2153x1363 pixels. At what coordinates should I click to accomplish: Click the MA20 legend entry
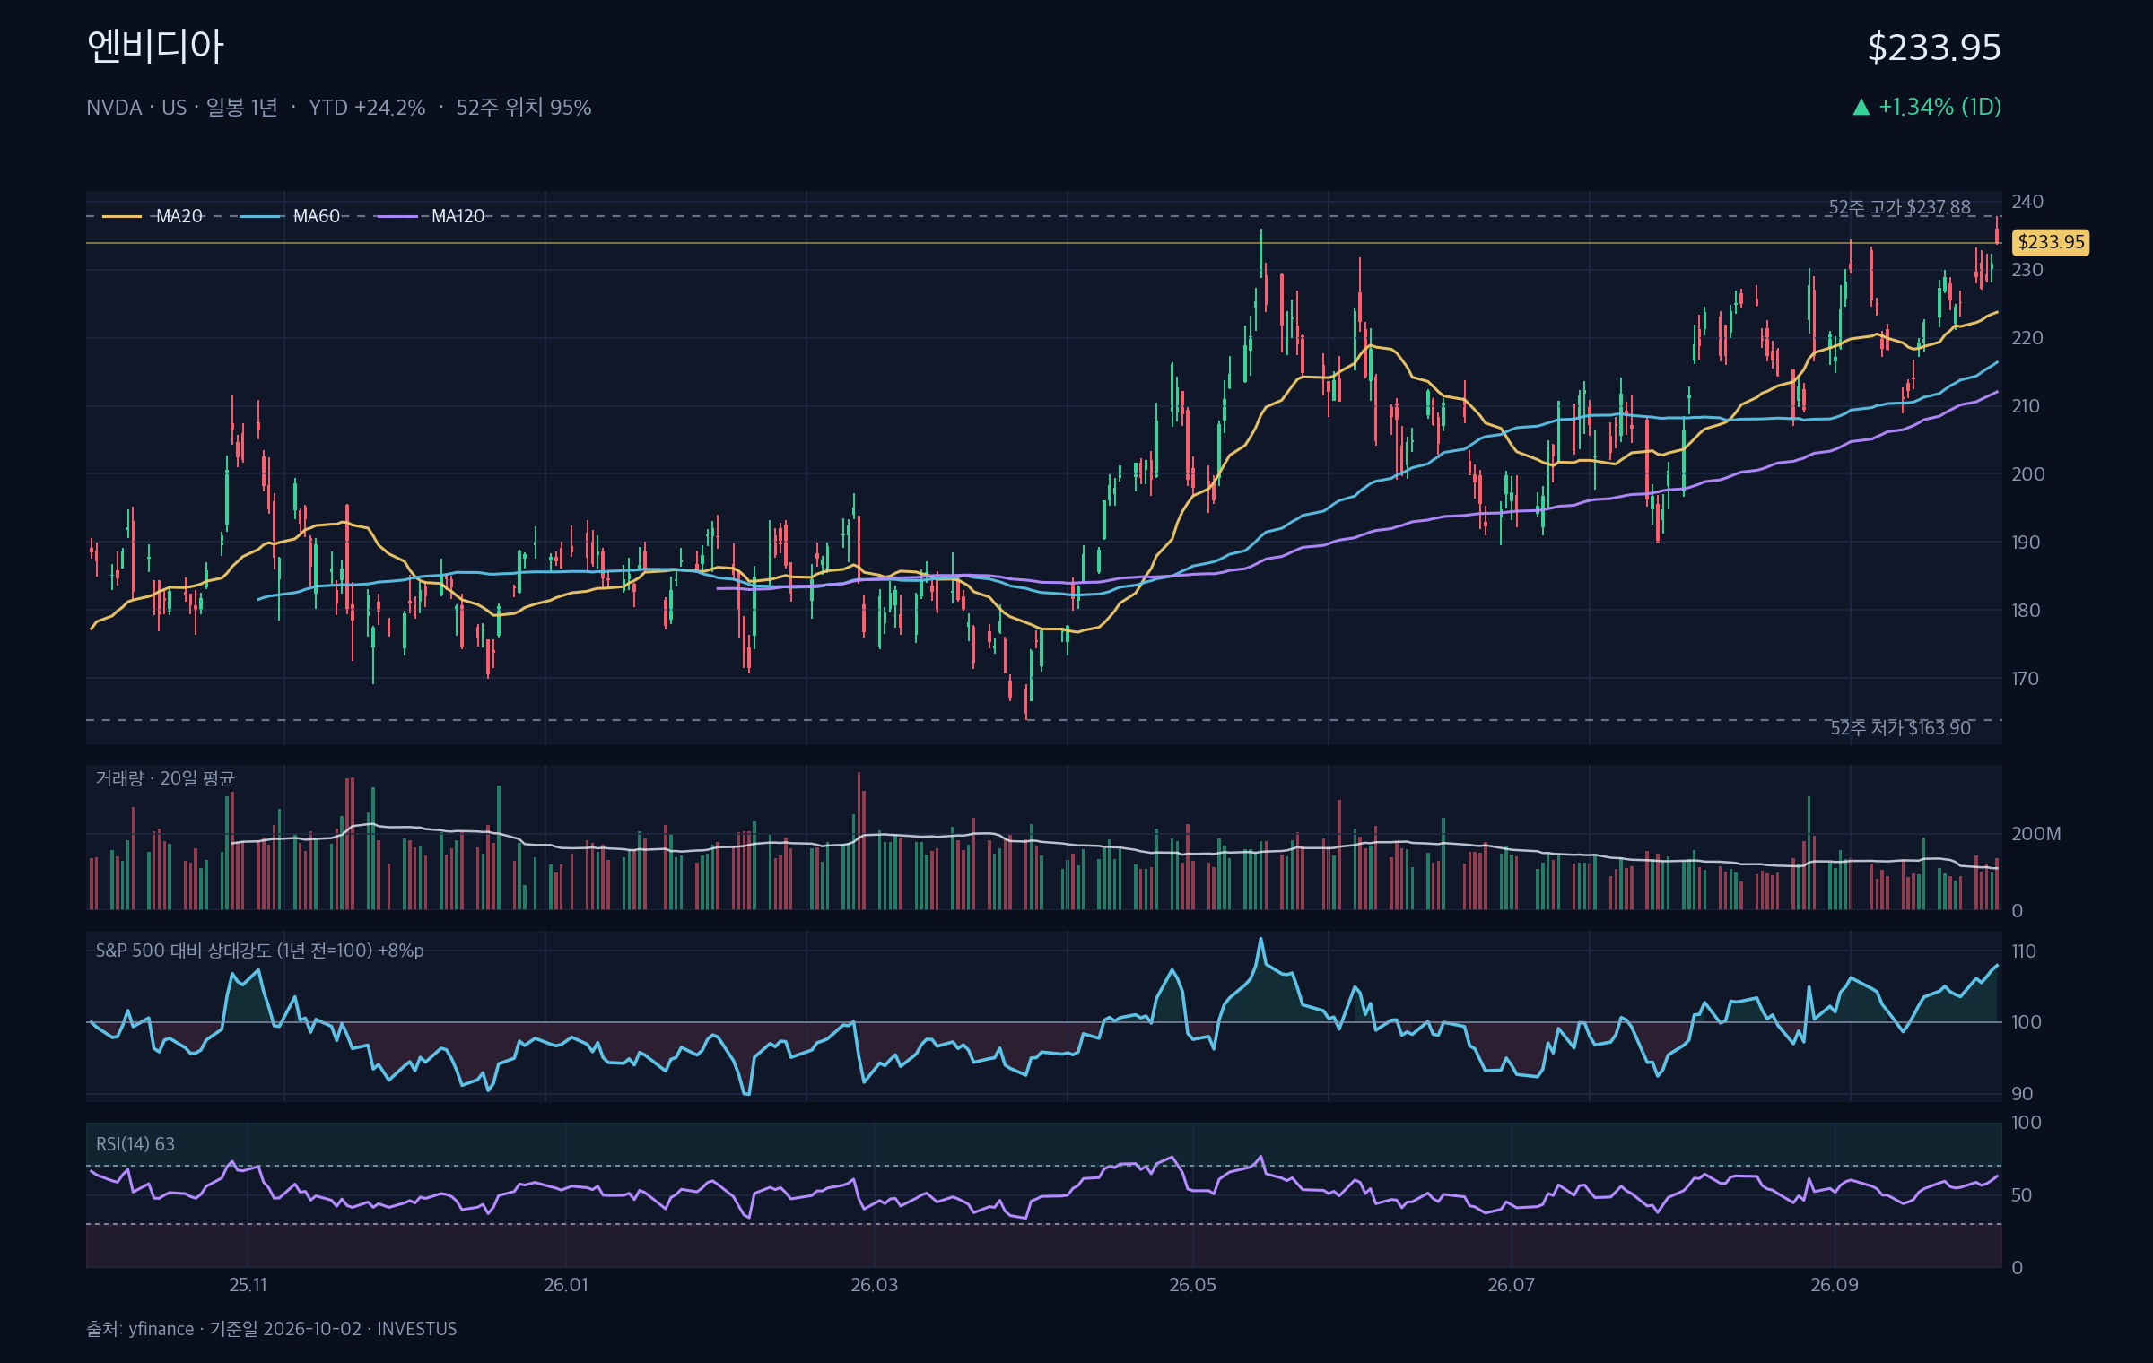click(153, 216)
